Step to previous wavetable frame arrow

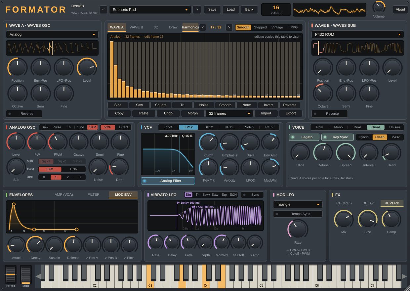(x=203, y=27)
